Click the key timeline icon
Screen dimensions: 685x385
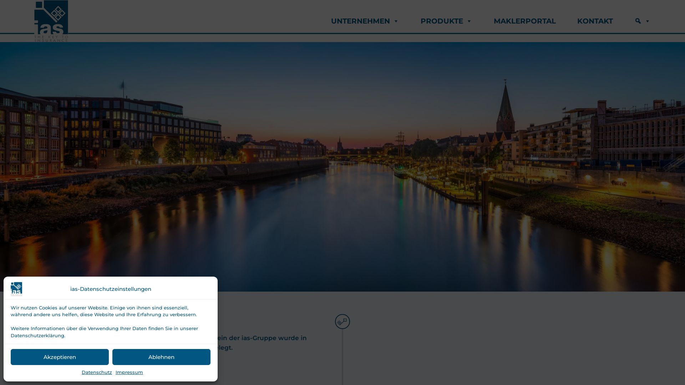pyautogui.click(x=342, y=322)
